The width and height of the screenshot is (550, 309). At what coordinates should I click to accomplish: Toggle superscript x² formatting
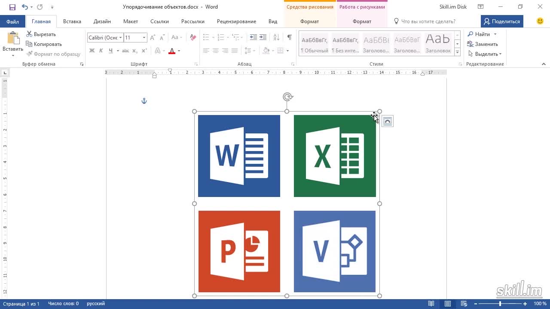[144, 51]
